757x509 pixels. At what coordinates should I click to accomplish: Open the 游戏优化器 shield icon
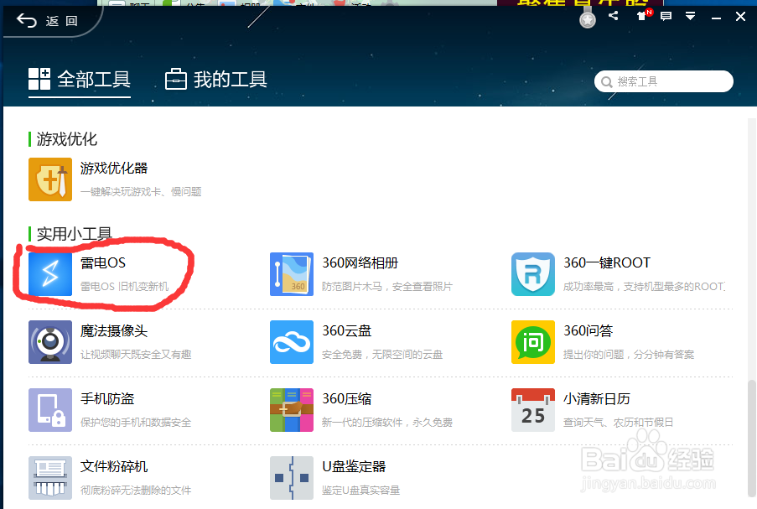pyautogui.click(x=50, y=179)
